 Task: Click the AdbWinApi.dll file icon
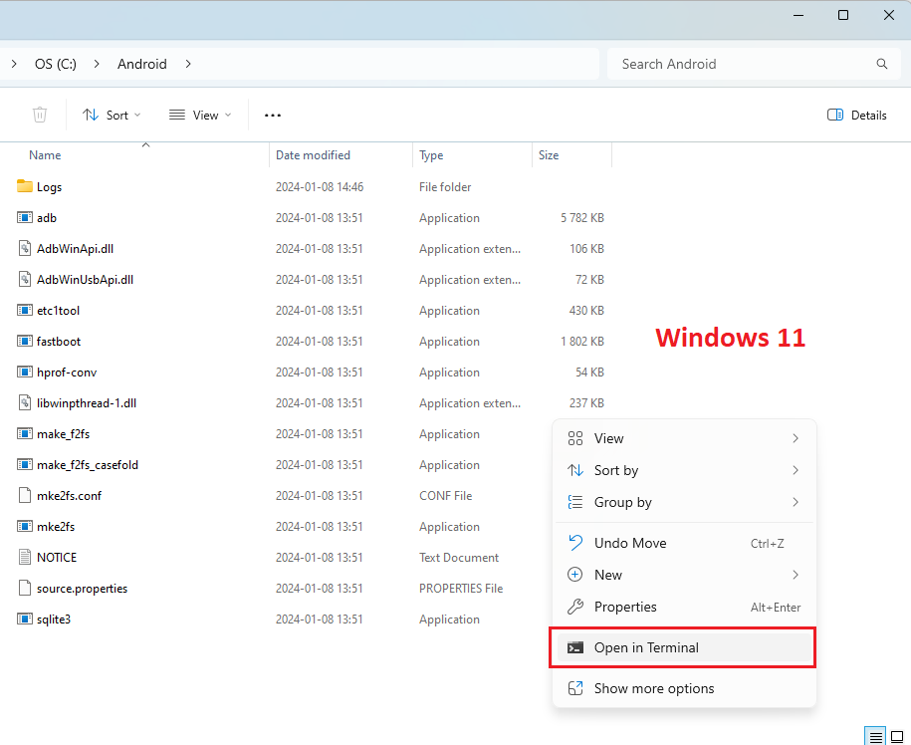point(25,249)
